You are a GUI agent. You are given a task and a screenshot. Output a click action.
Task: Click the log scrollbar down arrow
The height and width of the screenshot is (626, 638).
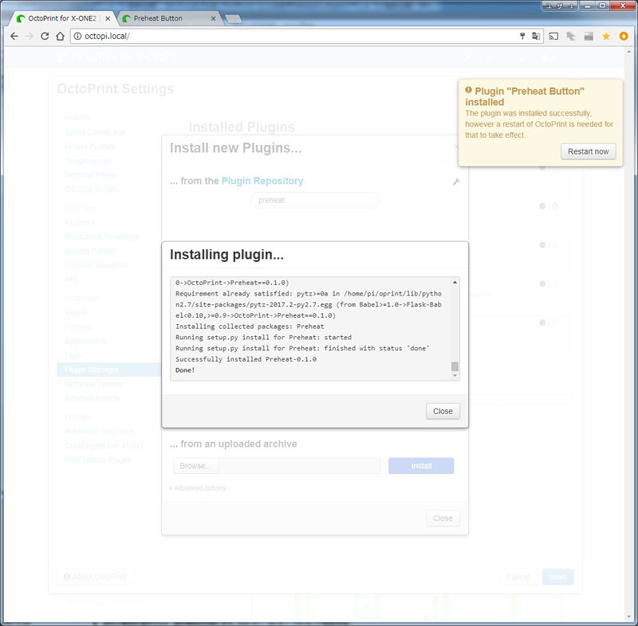455,375
